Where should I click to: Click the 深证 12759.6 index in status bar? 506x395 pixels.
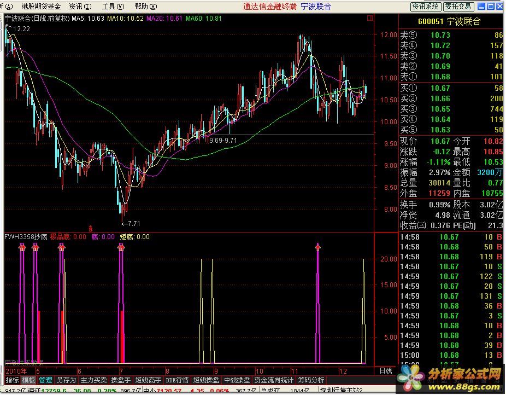coord(47,391)
